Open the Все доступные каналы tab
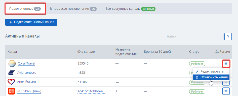238x96 pixels. point(131,9)
